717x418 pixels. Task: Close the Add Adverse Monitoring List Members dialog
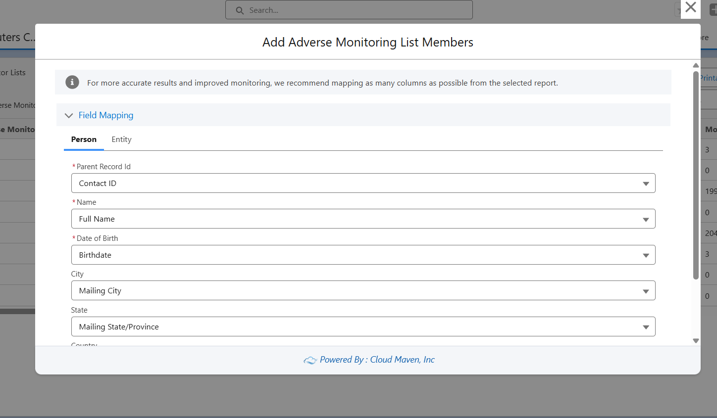click(690, 7)
